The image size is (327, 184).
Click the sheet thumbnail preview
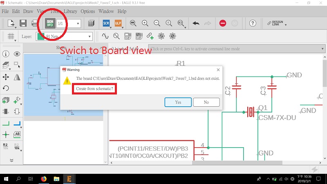pos(63,85)
